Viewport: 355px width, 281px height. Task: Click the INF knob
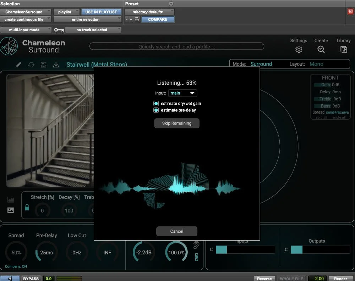(107, 252)
